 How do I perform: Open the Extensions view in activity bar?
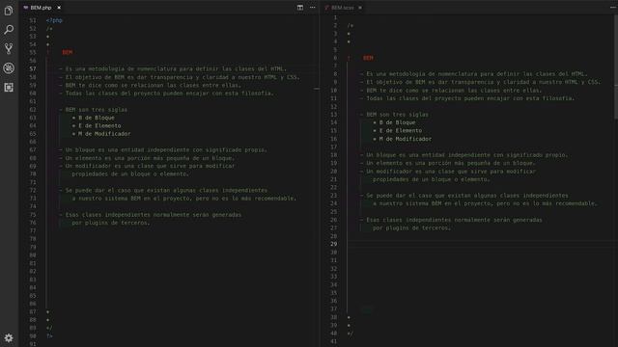click(x=9, y=87)
